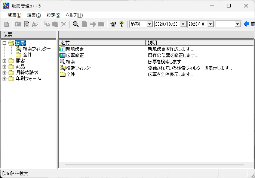Select 印刷フォーム in the tree
Image resolution: width=255 pixels, height=178 pixels.
coord(29,79)
